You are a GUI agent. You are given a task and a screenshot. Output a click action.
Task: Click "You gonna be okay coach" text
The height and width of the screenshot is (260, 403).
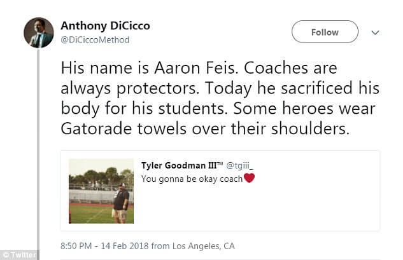(x=192, y=179)
